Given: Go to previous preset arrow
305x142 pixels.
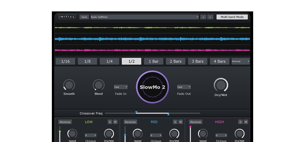Looking at the screenshot, I should [203, 17].
